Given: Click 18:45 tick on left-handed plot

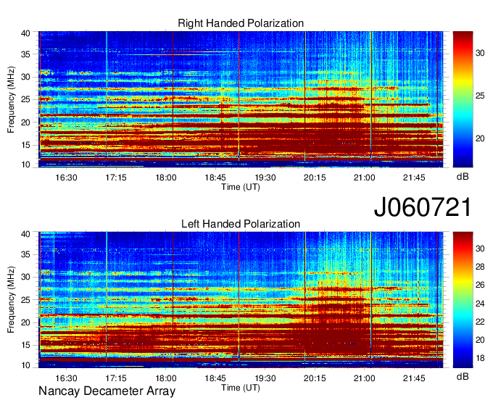Looking at the screenshot, I should 215,378.
